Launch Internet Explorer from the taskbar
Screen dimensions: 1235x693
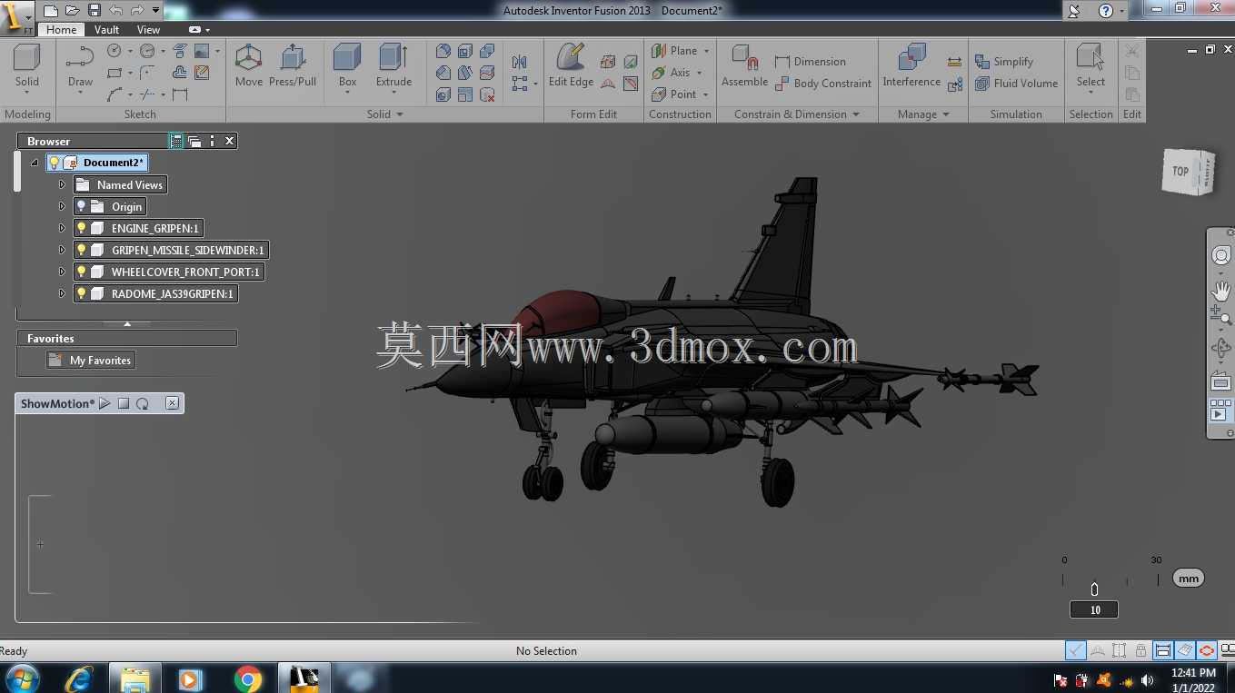tap(79, 678)
